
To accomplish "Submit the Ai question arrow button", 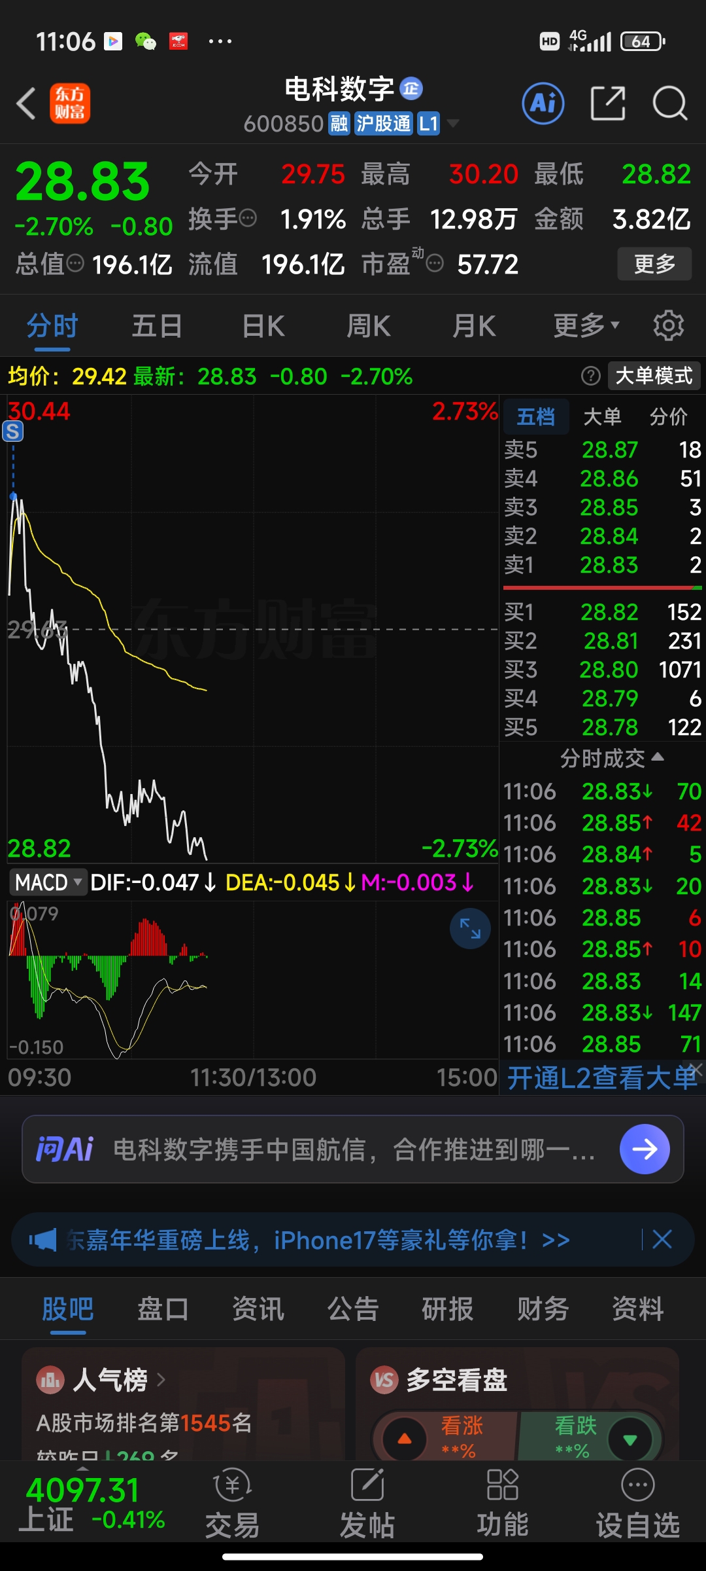I will pos(645,1149).
